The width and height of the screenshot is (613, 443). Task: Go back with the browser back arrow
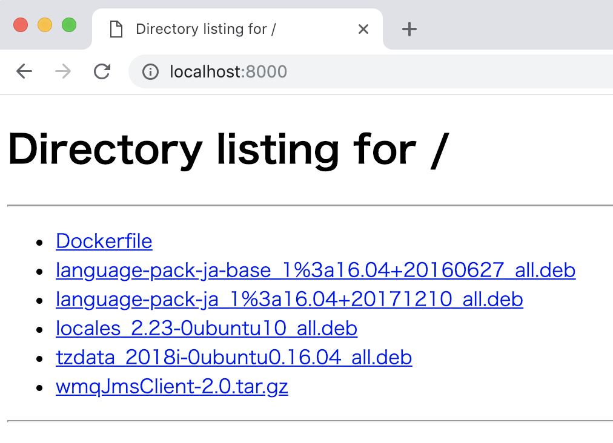[x=24, y=71]
